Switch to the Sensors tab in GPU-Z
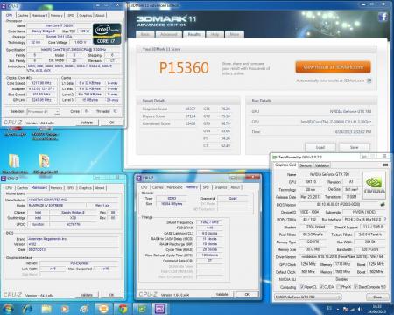The width and height of the screenshot is (394, 315). click(306, 165)
